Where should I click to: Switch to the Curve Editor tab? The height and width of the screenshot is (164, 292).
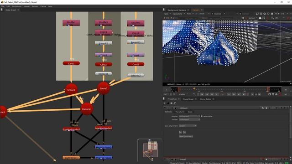click(205, 99)
